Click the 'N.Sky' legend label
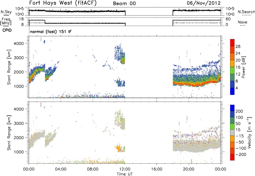255x176 pixels. [6, 12]
